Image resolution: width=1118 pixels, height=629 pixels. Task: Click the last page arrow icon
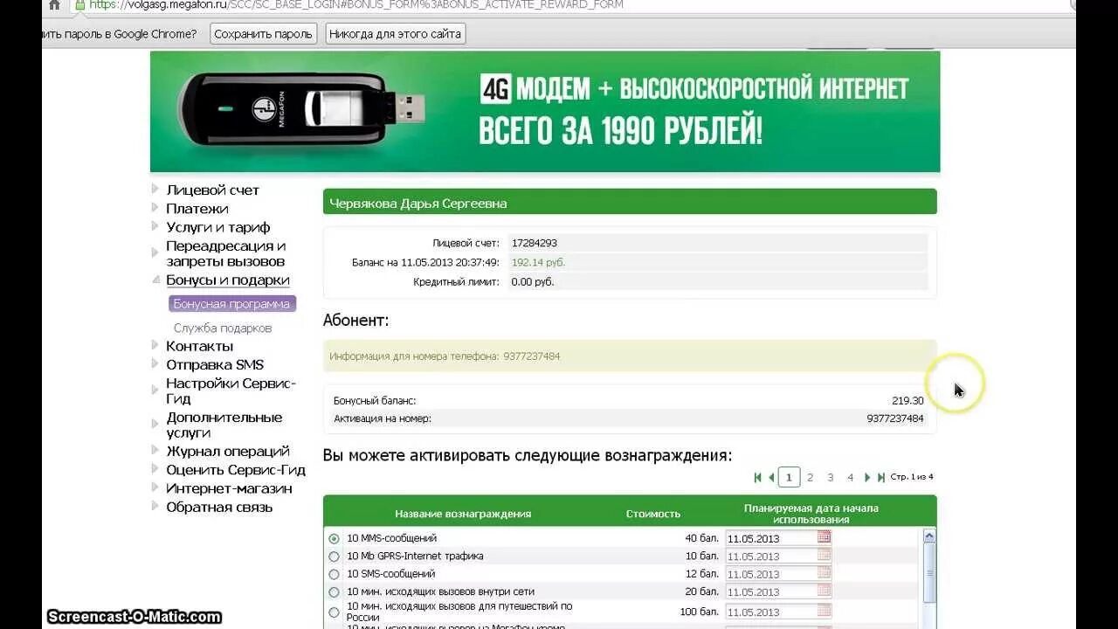click(x=881, y=478)
